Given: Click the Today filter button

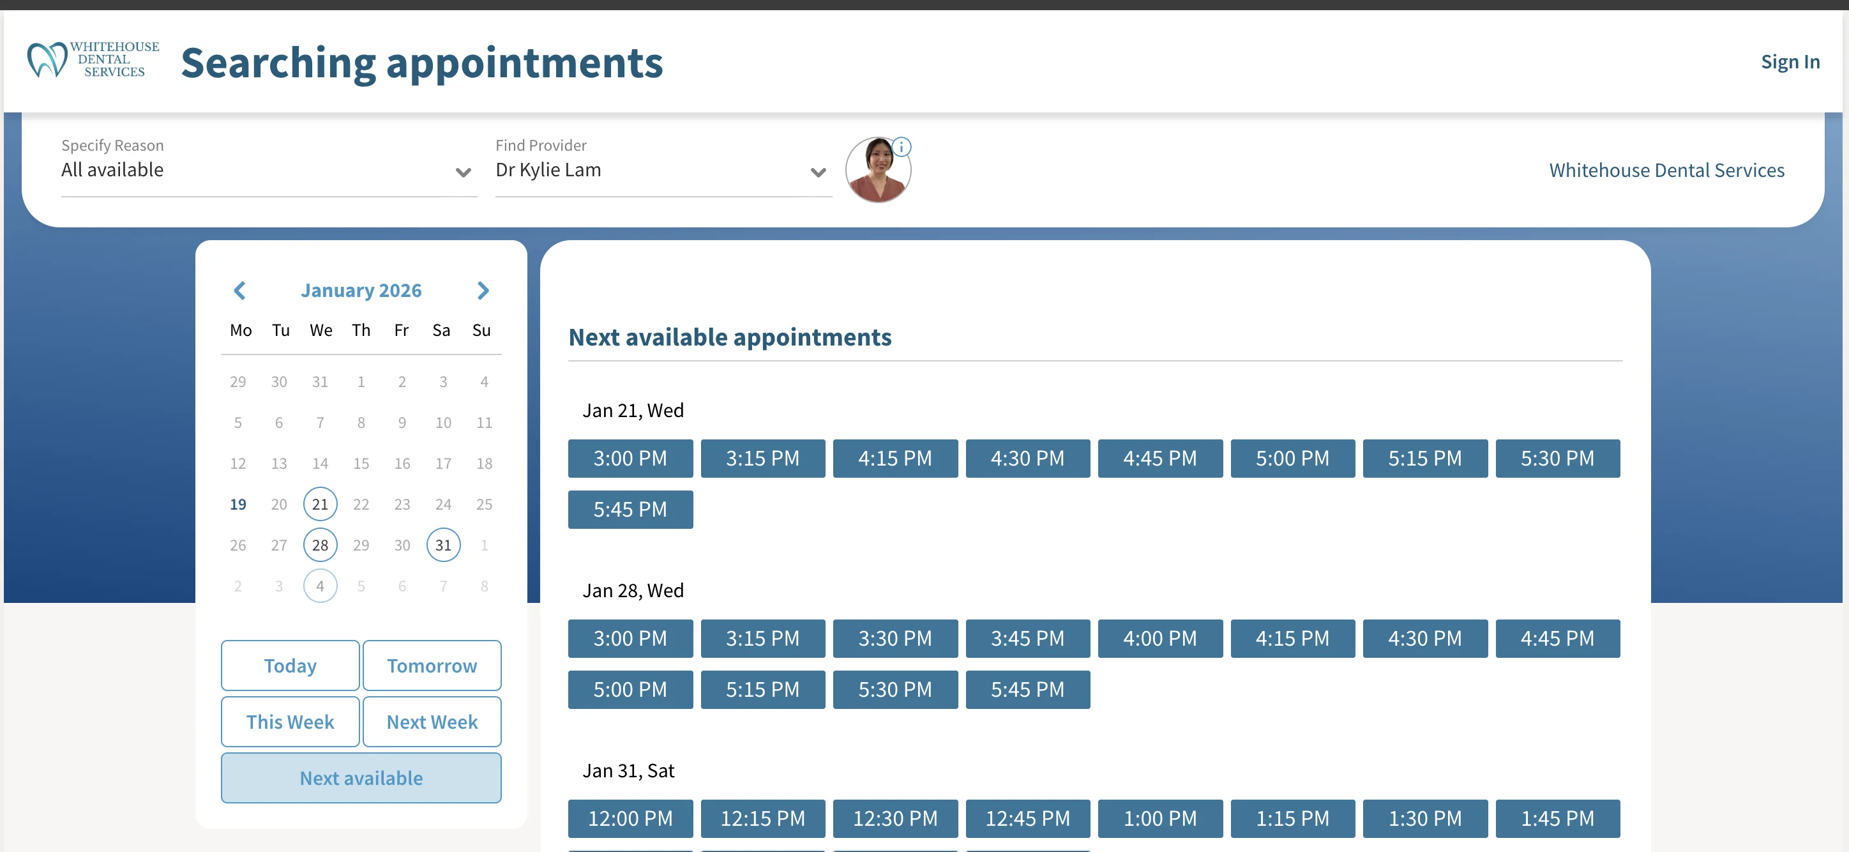Looking at the screenshot, I should coord(290,666).
